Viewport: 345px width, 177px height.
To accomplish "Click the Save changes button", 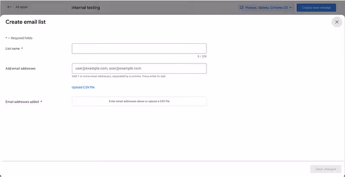I will [326, 169].
